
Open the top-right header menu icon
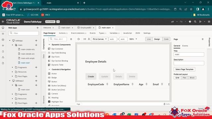click(209, 21)
